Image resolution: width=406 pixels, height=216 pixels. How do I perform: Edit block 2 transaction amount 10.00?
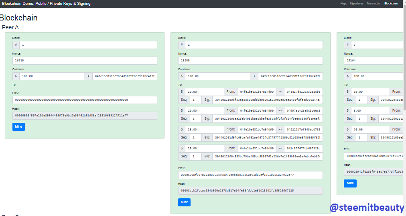(204, 92)
